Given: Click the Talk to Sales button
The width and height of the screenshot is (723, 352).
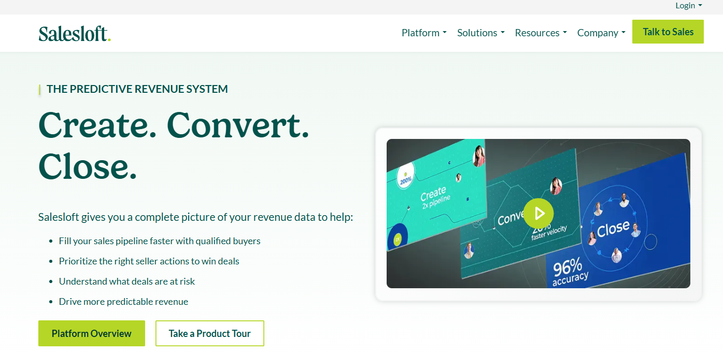Looking at the screenshot, I should pyautogui.click(x=668, y=32).
